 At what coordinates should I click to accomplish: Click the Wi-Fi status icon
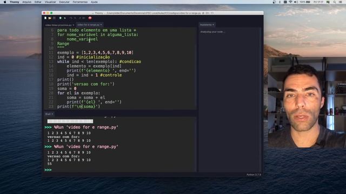coord(290,2)
